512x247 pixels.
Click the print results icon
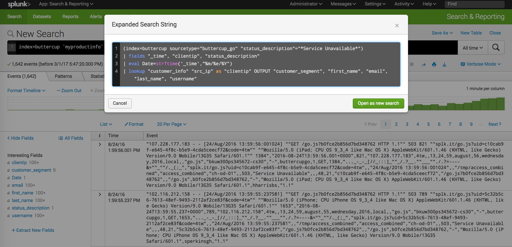pyautogui.click(x=434, y=64)
